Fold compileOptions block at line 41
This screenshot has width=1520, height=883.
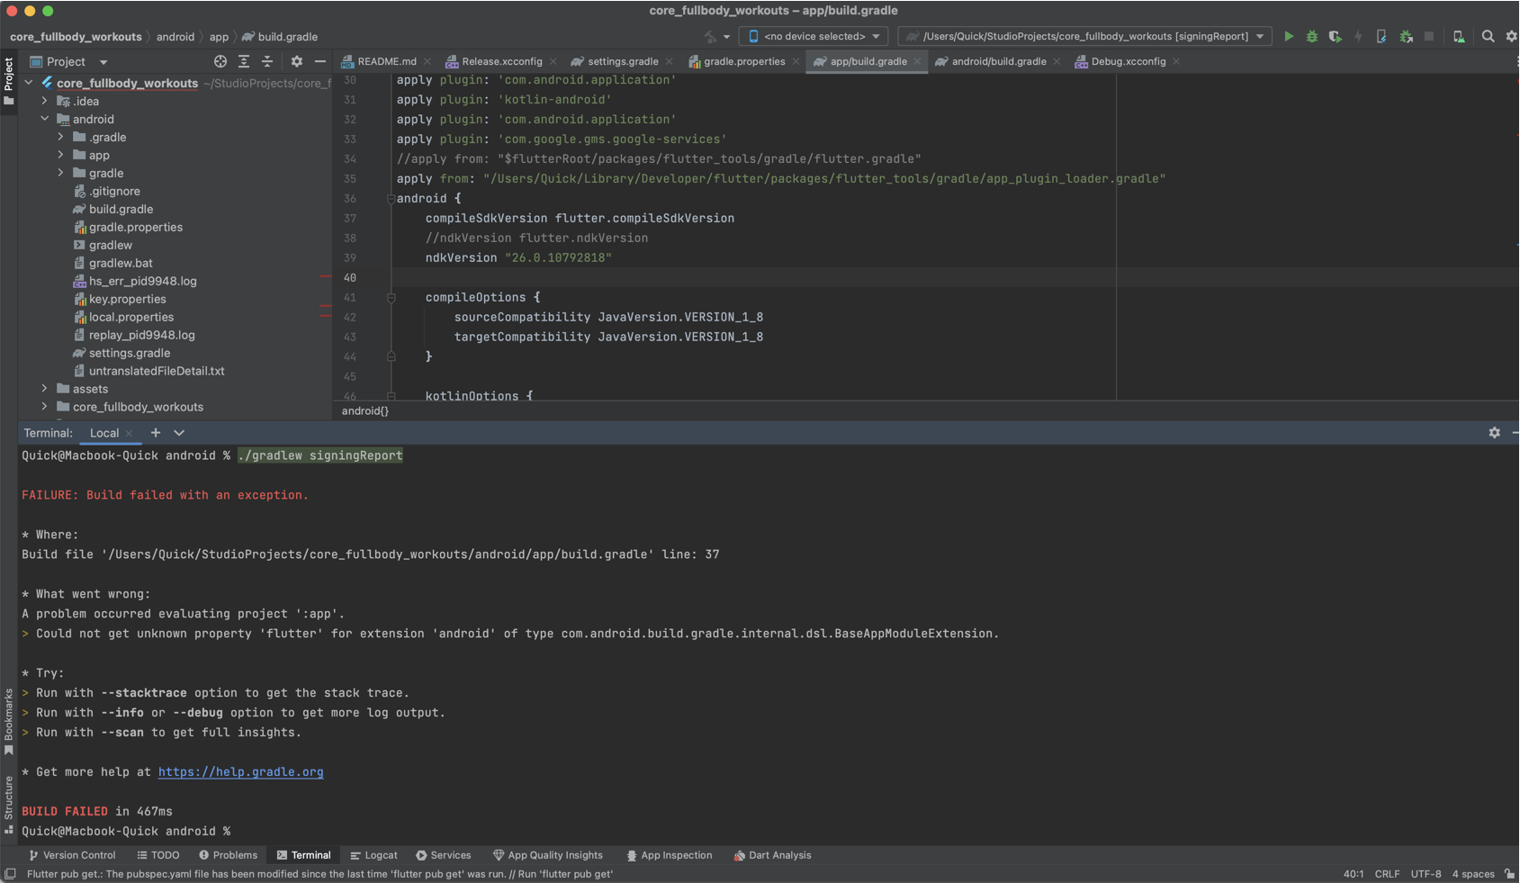391,298
